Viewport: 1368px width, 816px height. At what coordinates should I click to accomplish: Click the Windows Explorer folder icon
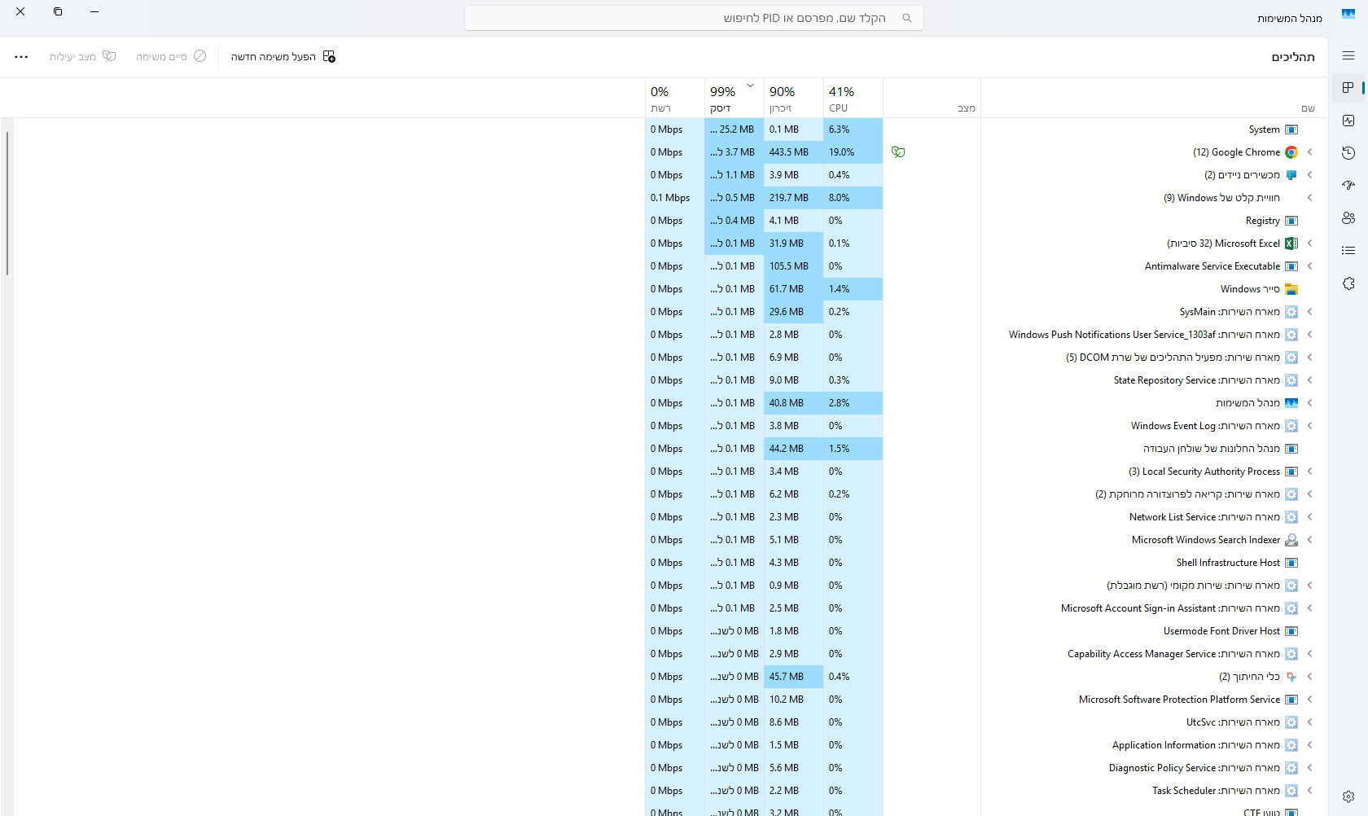1291,289
